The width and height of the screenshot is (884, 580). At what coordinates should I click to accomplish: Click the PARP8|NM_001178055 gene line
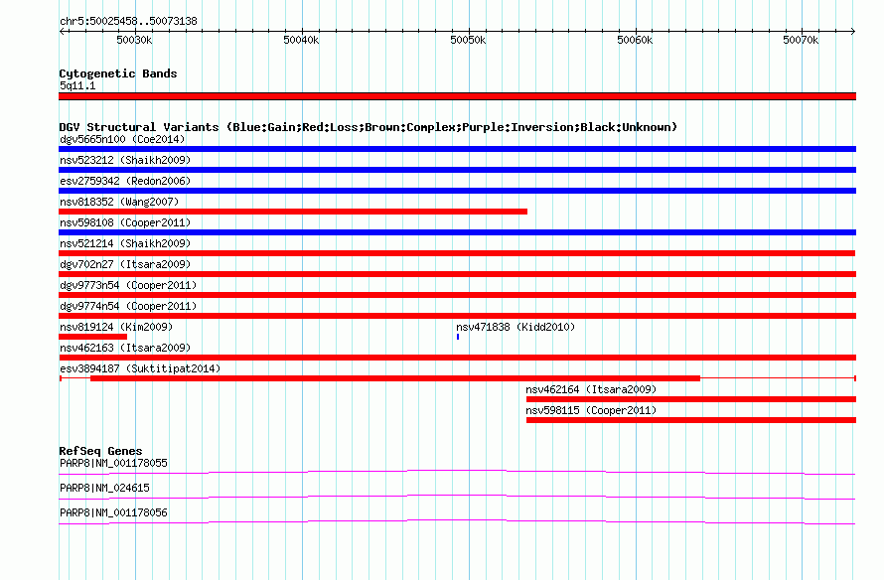(x=457, y=472)
